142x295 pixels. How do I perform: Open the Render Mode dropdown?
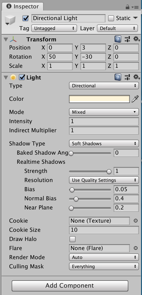click(x=104, y=257)
